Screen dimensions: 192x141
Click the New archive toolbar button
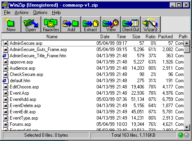(x=11, y=25)
